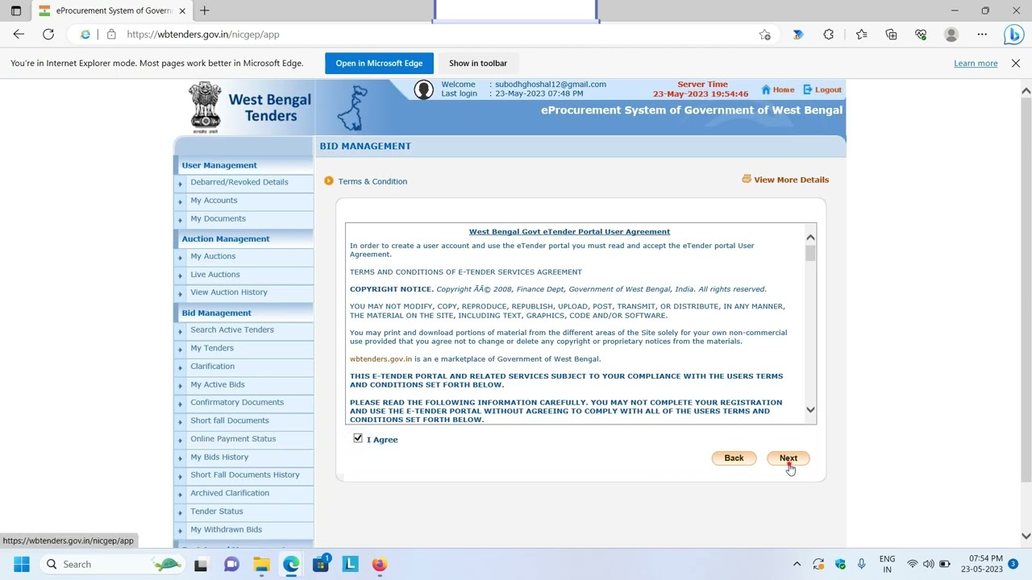Open browser extensions puzzle icon
Image resolution: width=1032 pixels, height=580 pixels.
pyautogui.click(x=828, y=35)
